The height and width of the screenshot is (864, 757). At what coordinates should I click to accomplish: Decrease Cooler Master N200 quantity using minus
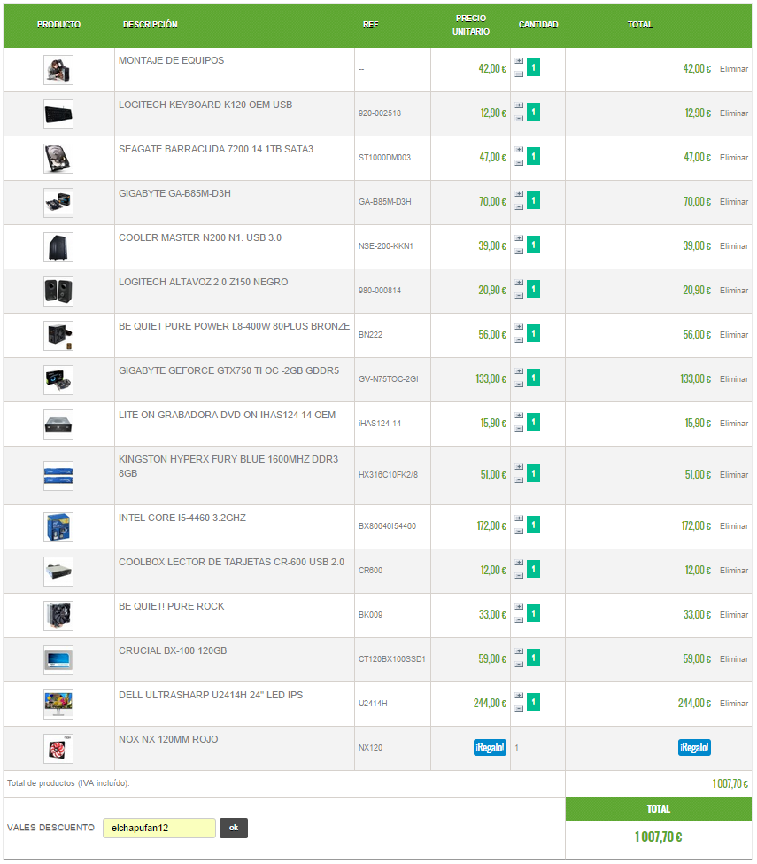click(519, 252)
